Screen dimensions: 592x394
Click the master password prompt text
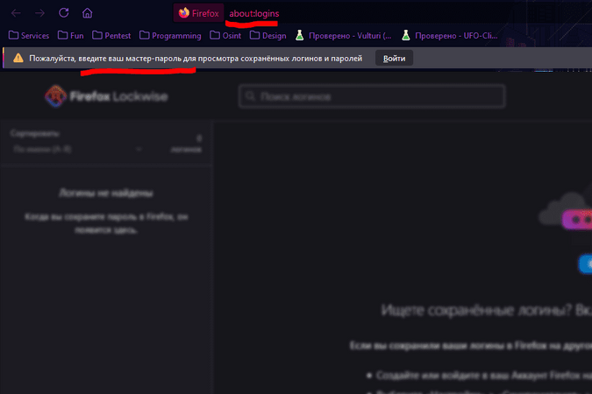point(196,59)
